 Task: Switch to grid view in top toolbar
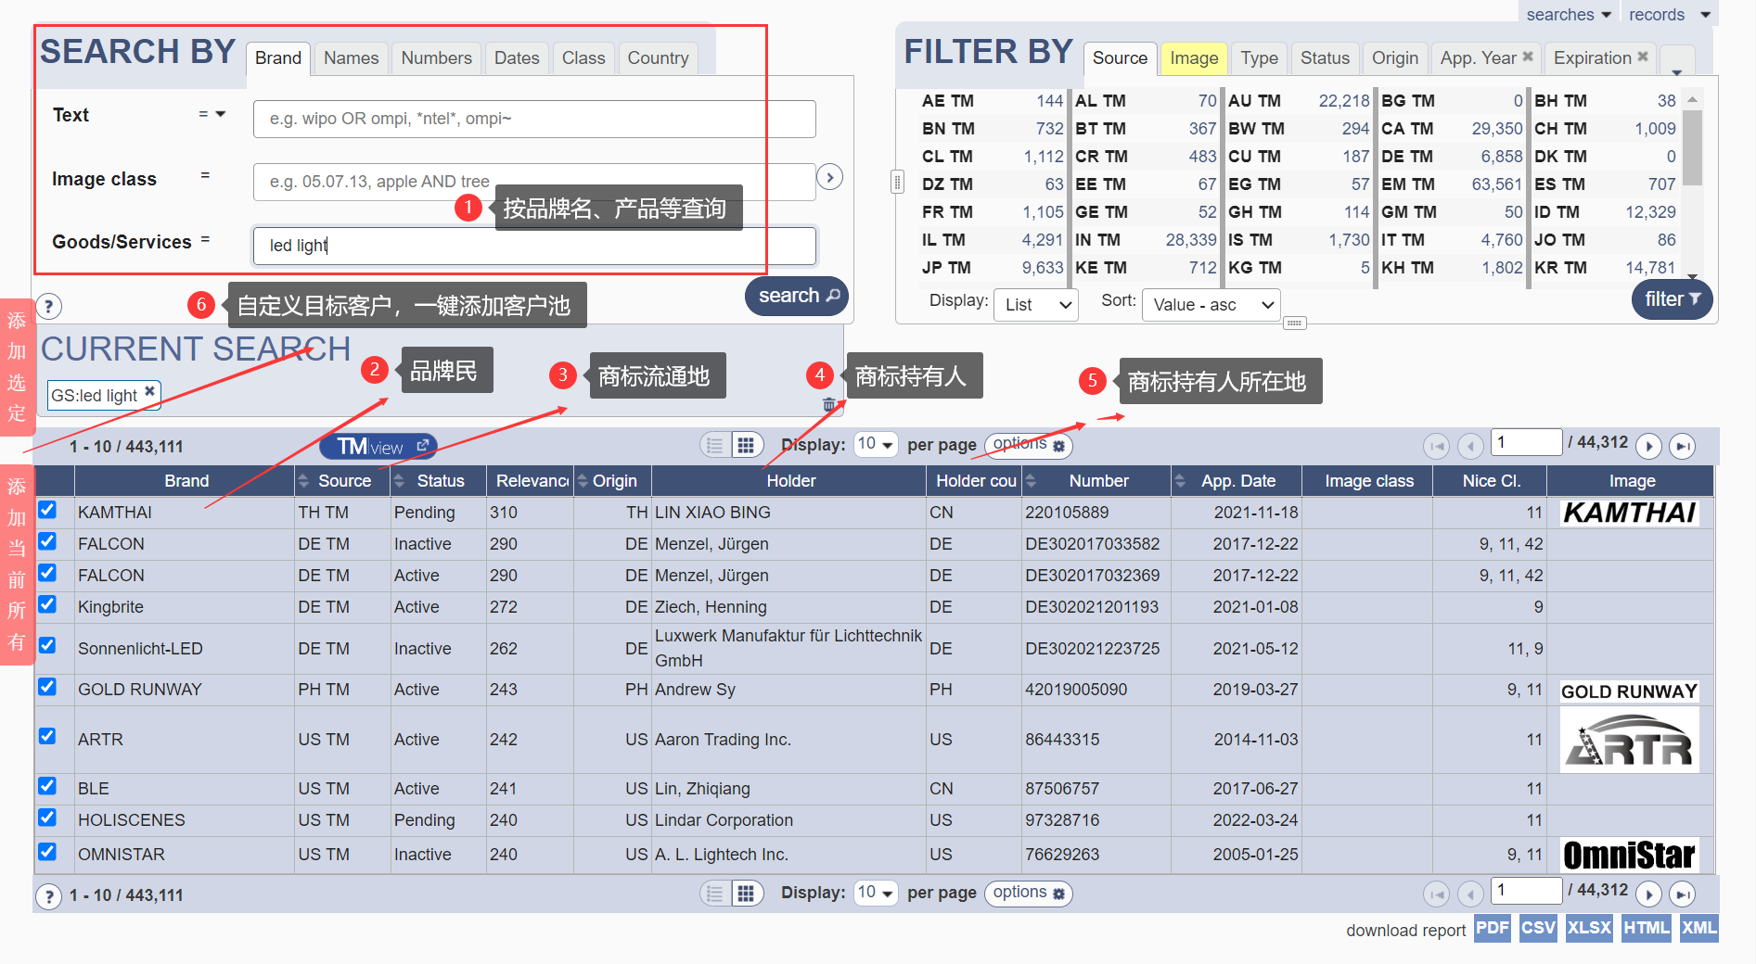pos(746,446)
